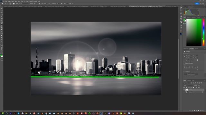Select the Rectangular Marquee tool
Viewport: 206px width, 115px height.
[x=2, y=11]
